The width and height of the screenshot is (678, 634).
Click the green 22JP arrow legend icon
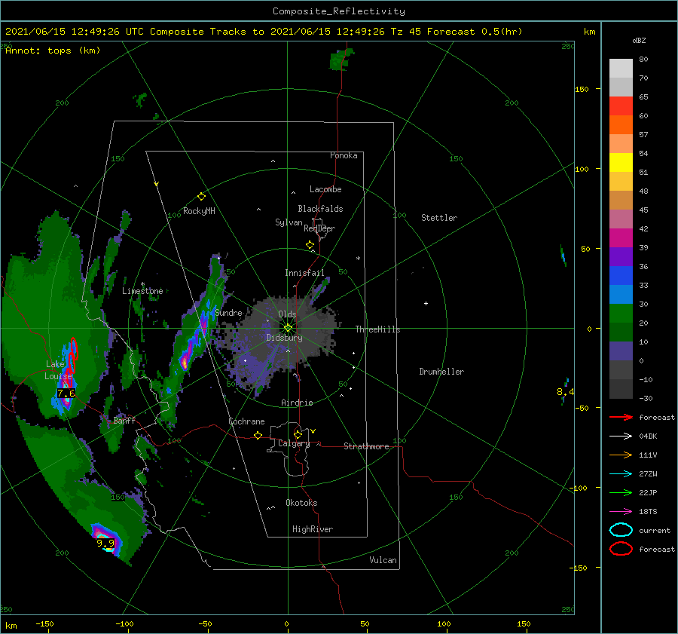pyautogui.click(x=621, y=492)
